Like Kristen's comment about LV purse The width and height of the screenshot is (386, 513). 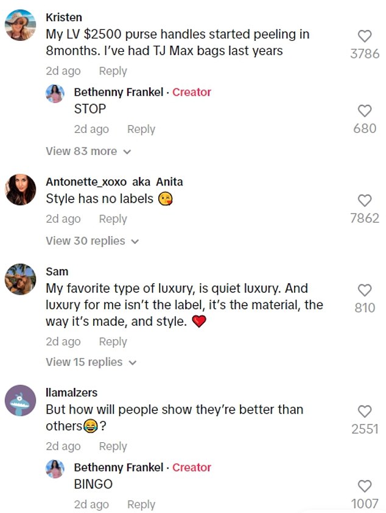coord(364,37)
